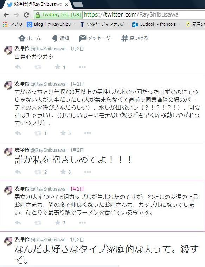The height and width of the screenshot is (267, 205).
Task: Favorite the 誰か私を抱きしめてよ tweet
Action: (63, 172)
